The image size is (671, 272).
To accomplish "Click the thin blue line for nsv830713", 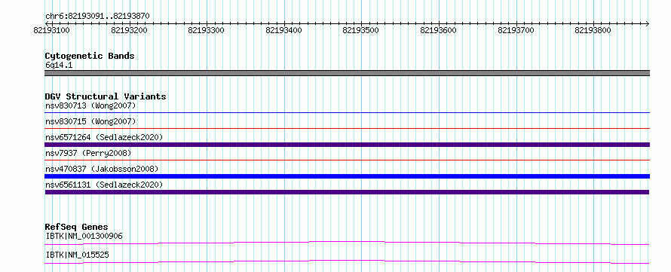I will click(x=347, y=113).
